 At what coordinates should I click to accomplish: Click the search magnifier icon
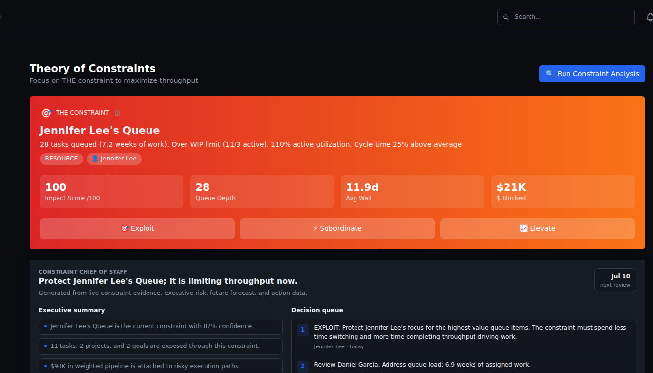506,17
